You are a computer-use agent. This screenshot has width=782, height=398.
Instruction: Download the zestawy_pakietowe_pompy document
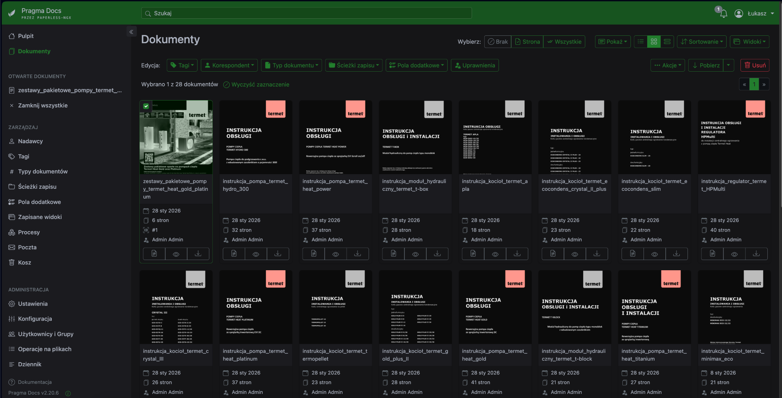(x=198, y=254)
